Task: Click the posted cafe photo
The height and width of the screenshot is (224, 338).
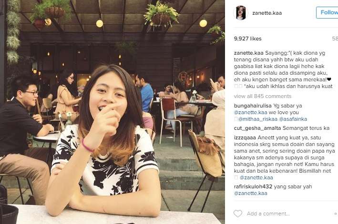Action: 113,112
